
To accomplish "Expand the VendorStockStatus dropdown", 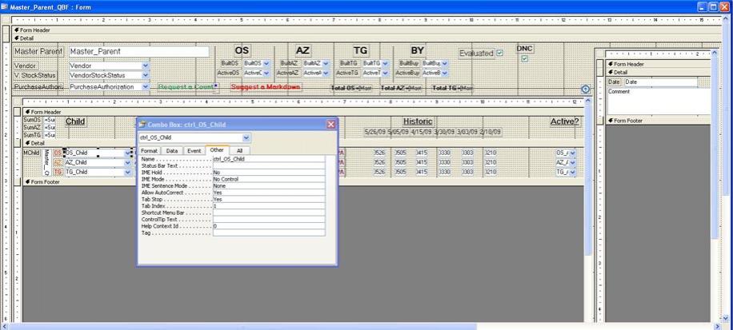I will coord(146,76).
